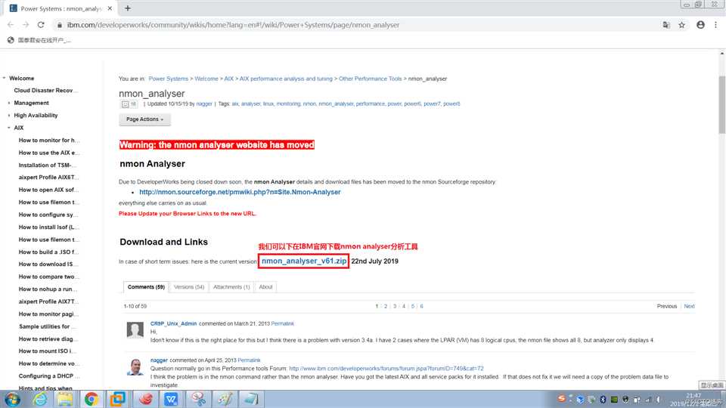Go to comments page 2
This screenshot has width=726, height=408.
click(385, 306)
